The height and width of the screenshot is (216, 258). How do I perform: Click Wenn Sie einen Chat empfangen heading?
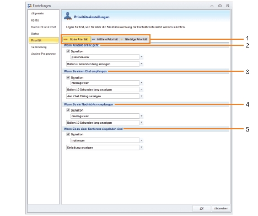coord(85,71)
